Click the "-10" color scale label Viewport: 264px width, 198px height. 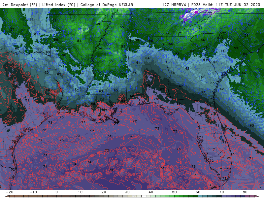point(33,192)
